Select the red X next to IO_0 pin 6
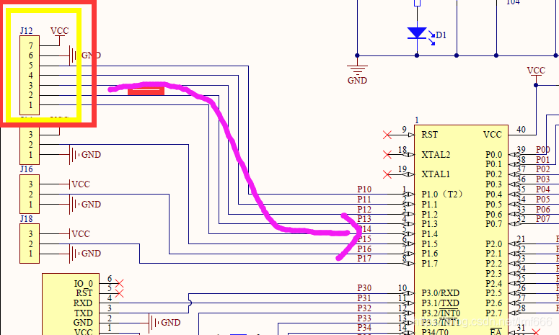The width and height of the screenshot is (559, 335). (x=120, y=283)
